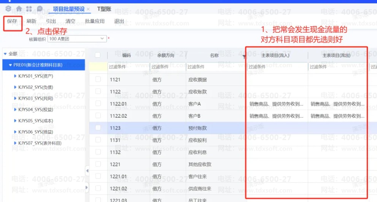Open the home icon
The width and height of the screenshot is (377, 202).
pos(19,9)
